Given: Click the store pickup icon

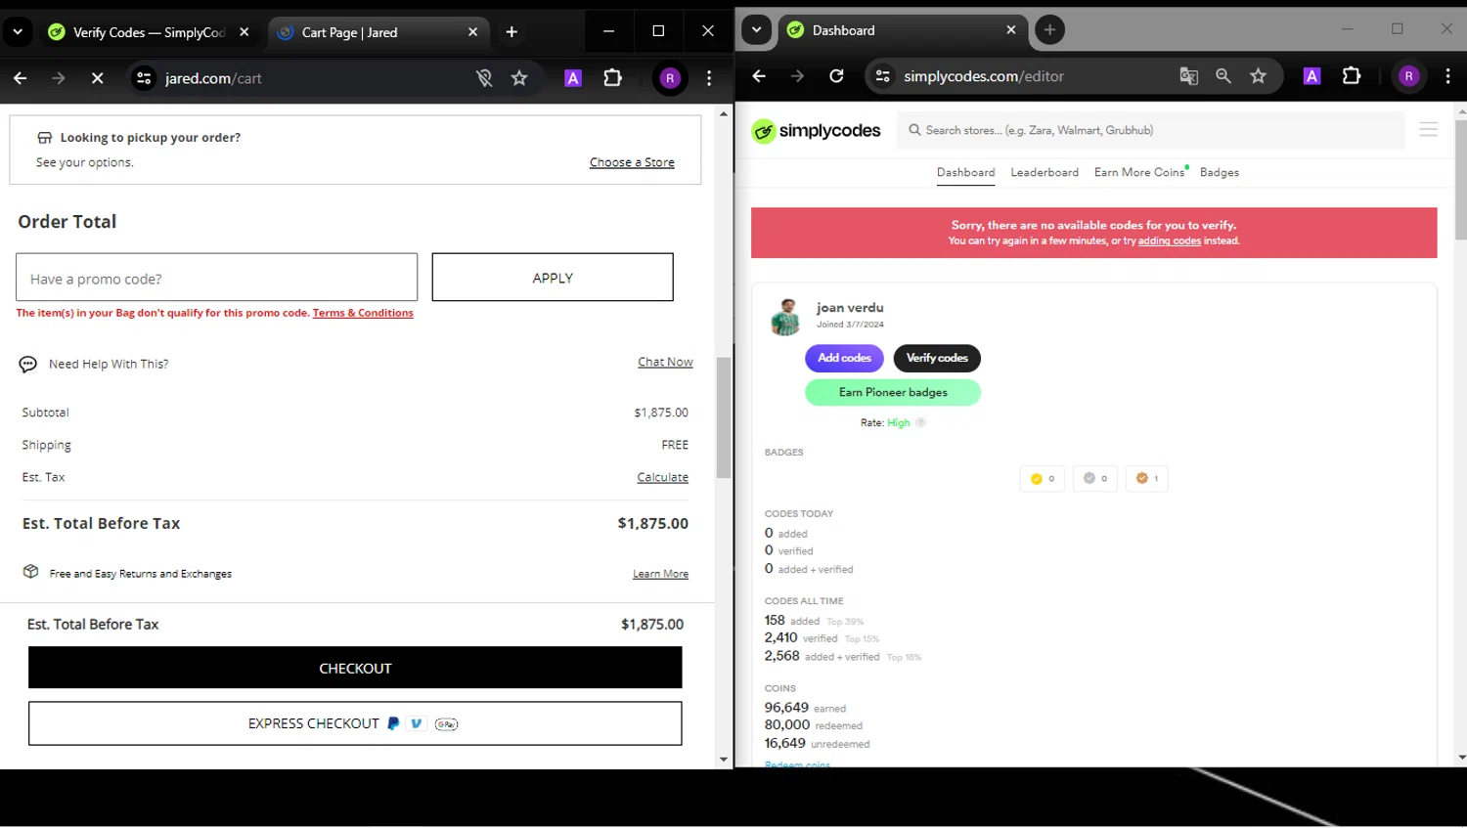Looking at the screenshot, I should pos(44,138).
